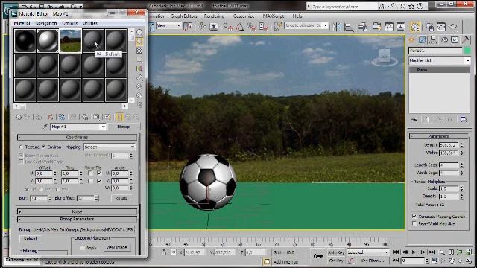Toggle U Tile checkbox
This screenshot has width=477, height=268.
click(99, 173)
